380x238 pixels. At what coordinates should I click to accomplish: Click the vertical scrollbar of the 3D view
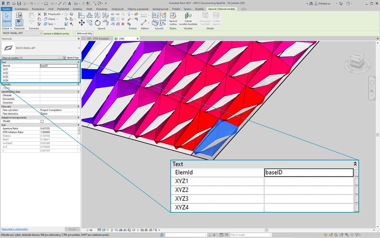(x=377, y=135)
